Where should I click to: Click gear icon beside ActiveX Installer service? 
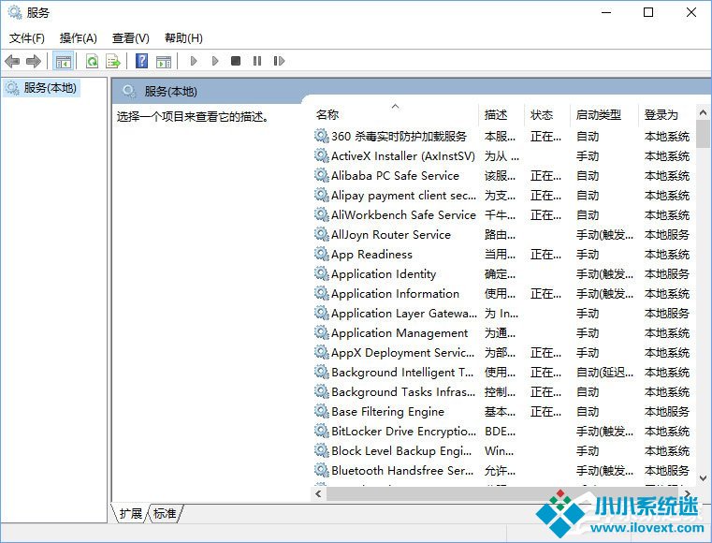(x=322, y=155)
